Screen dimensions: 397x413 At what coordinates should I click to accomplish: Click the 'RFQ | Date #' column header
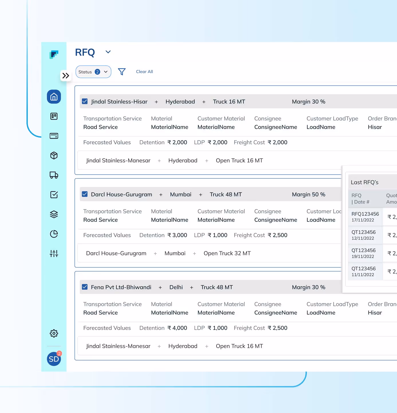coord(360,199)
